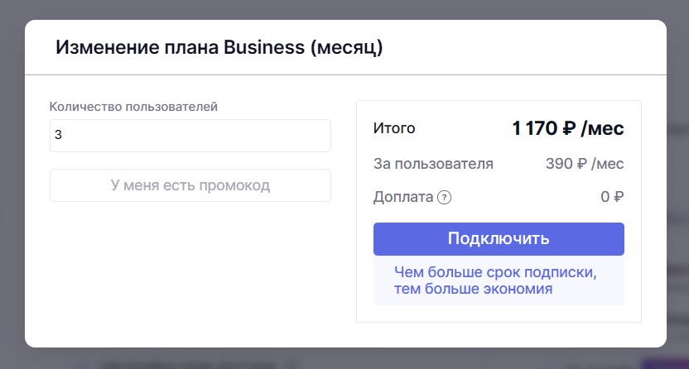689x369 pixels.
Task: Click the word Business in the title
Action: (x=264, y=47)
